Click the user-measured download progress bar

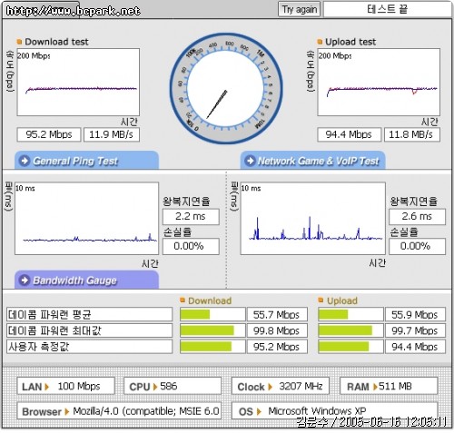pos(212,347)
